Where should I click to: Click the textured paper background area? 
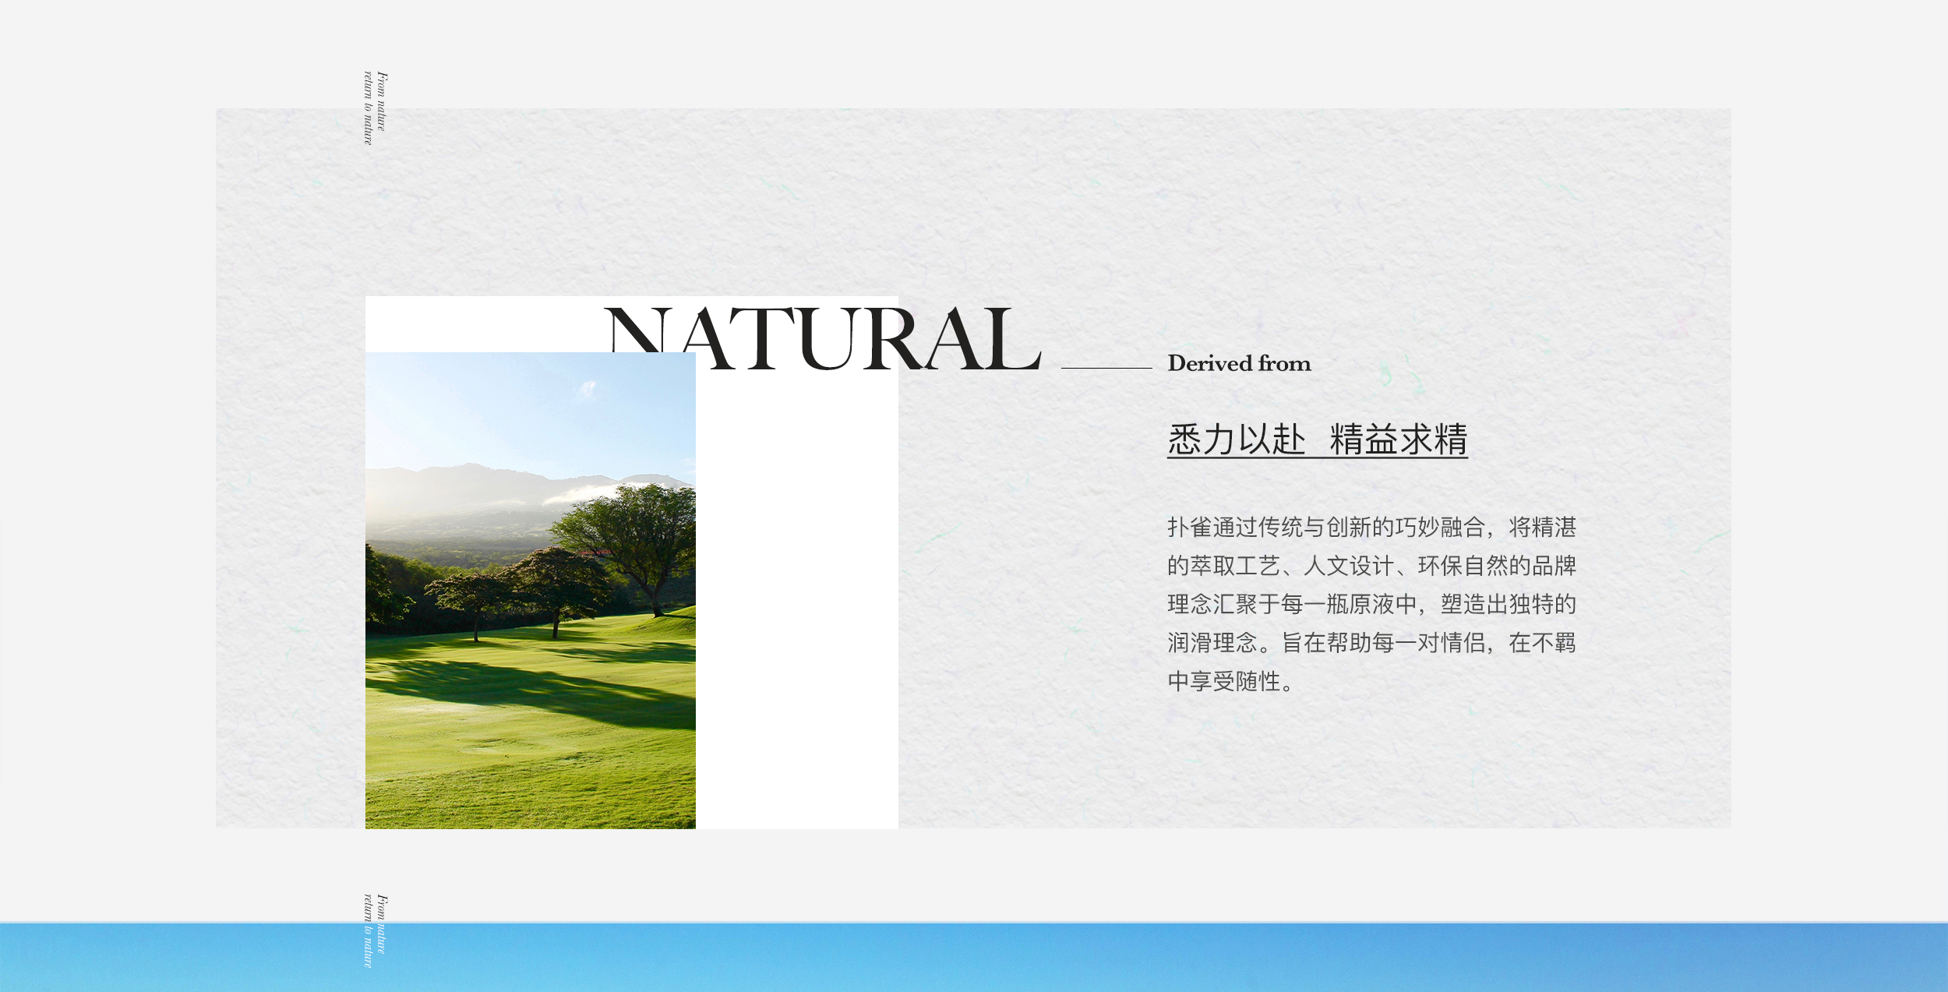point(1013,203)
